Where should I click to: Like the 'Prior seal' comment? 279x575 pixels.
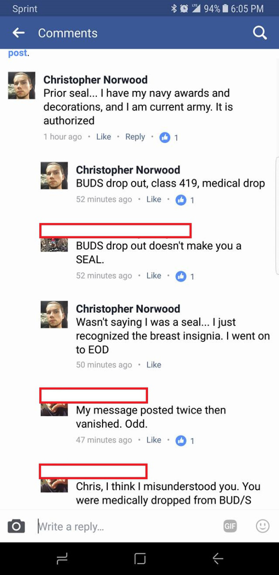tap(104, 137)
